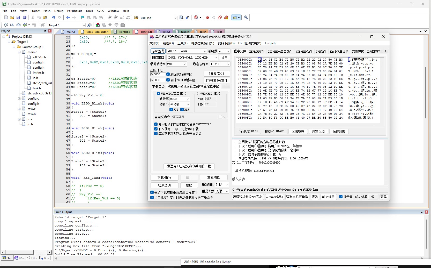This screenshot has width=431, height=268.
Task: Uncheck the RTS checkbox
Action: pyautogui.click(x=171, y=110)
